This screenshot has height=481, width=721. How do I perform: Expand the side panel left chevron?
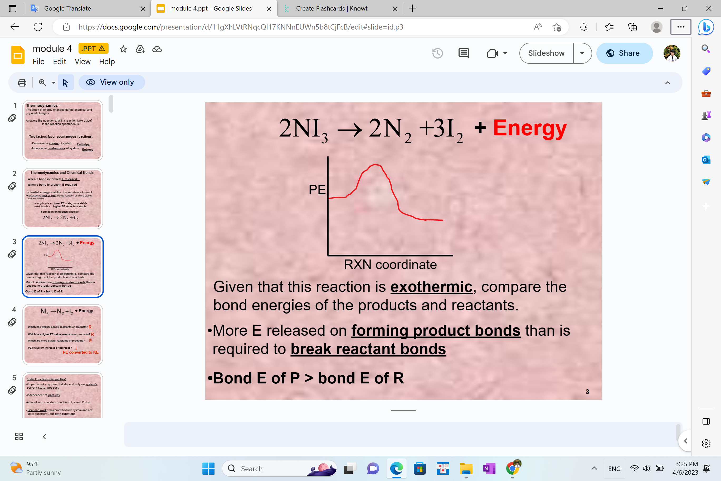click(x=685, y=441)
